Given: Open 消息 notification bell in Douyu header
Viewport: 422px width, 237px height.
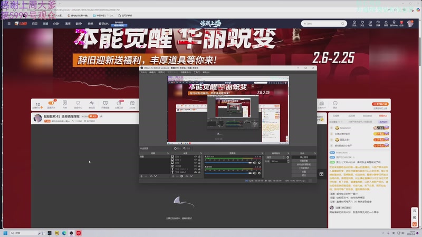Looking at the screenshot, I should (x=386, y=23).
